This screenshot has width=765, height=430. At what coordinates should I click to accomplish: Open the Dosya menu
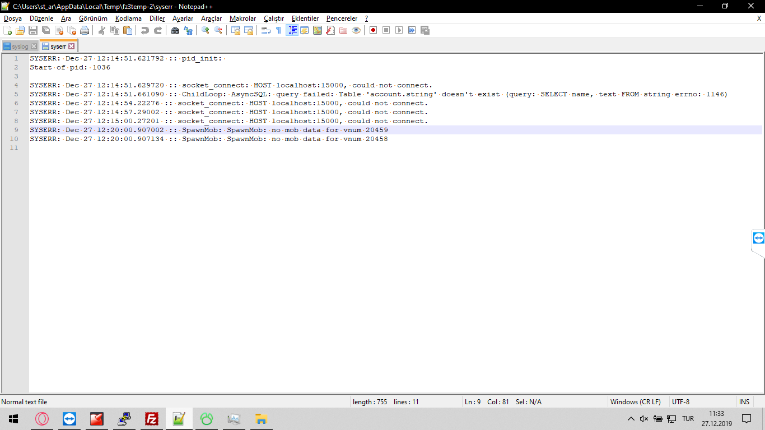(x=13, y=18)
